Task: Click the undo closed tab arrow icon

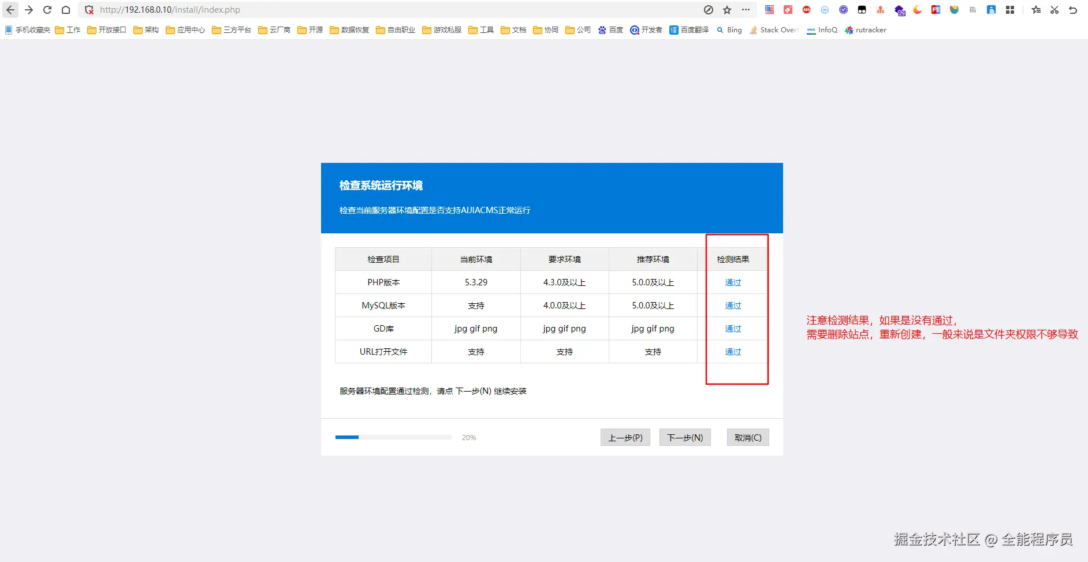Action: 1073,10
